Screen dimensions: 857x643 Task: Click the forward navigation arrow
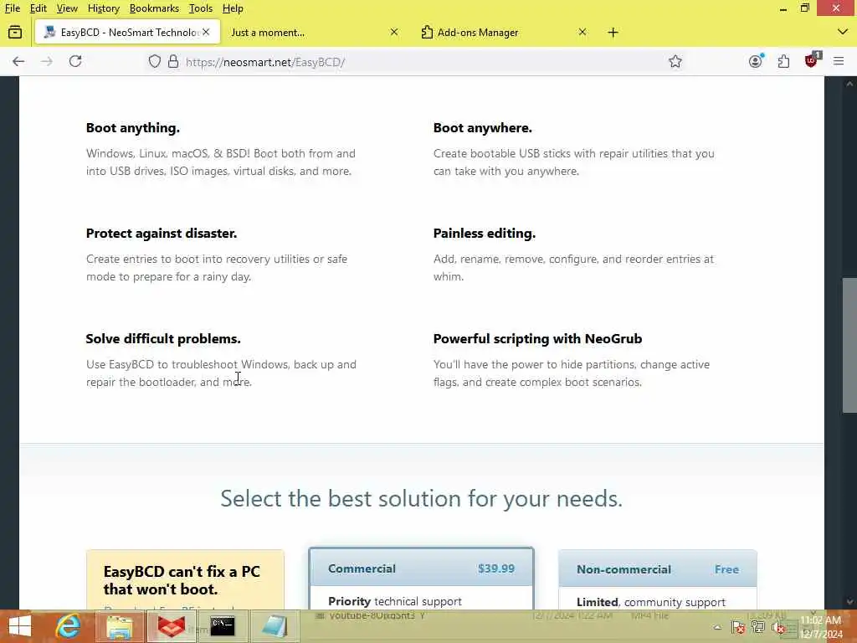[47, 61]
